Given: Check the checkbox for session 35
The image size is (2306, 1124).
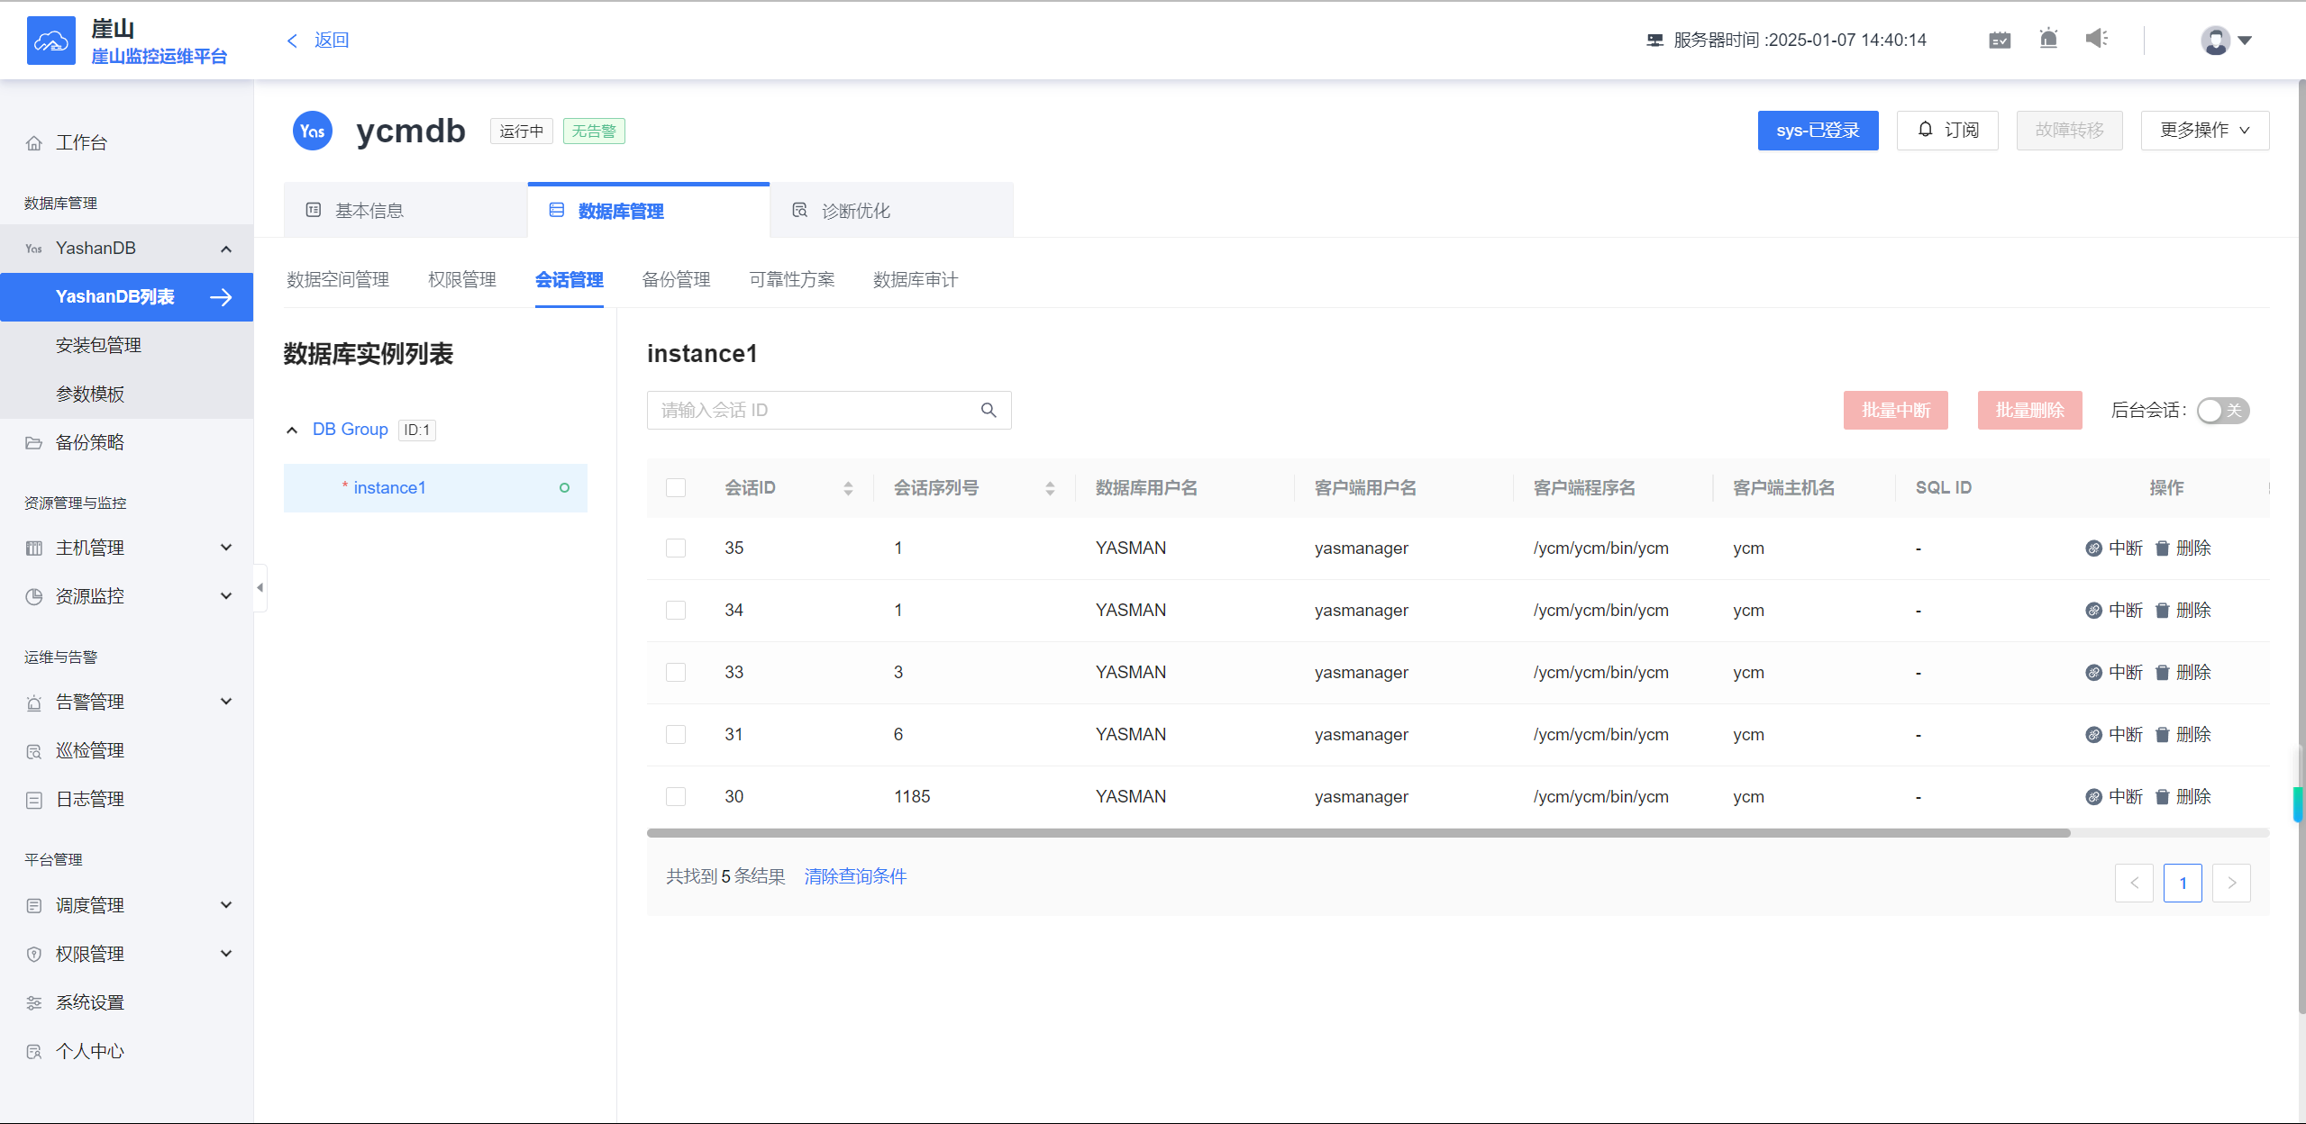Looking at the screenshot, I should click(676, 548).
